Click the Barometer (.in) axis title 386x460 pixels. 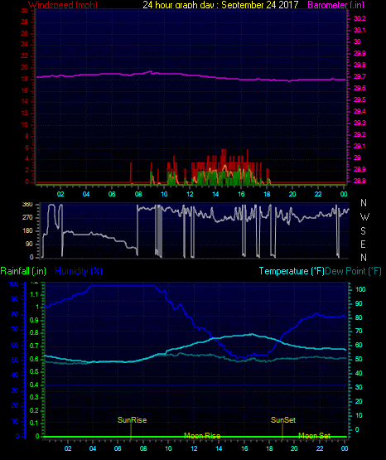coord(335,5)
